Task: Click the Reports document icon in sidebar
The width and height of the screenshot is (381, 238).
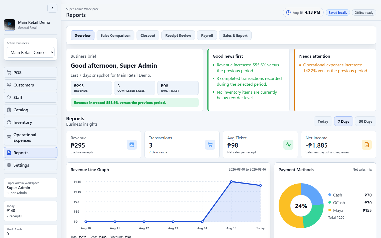Action: coord(9,153)
